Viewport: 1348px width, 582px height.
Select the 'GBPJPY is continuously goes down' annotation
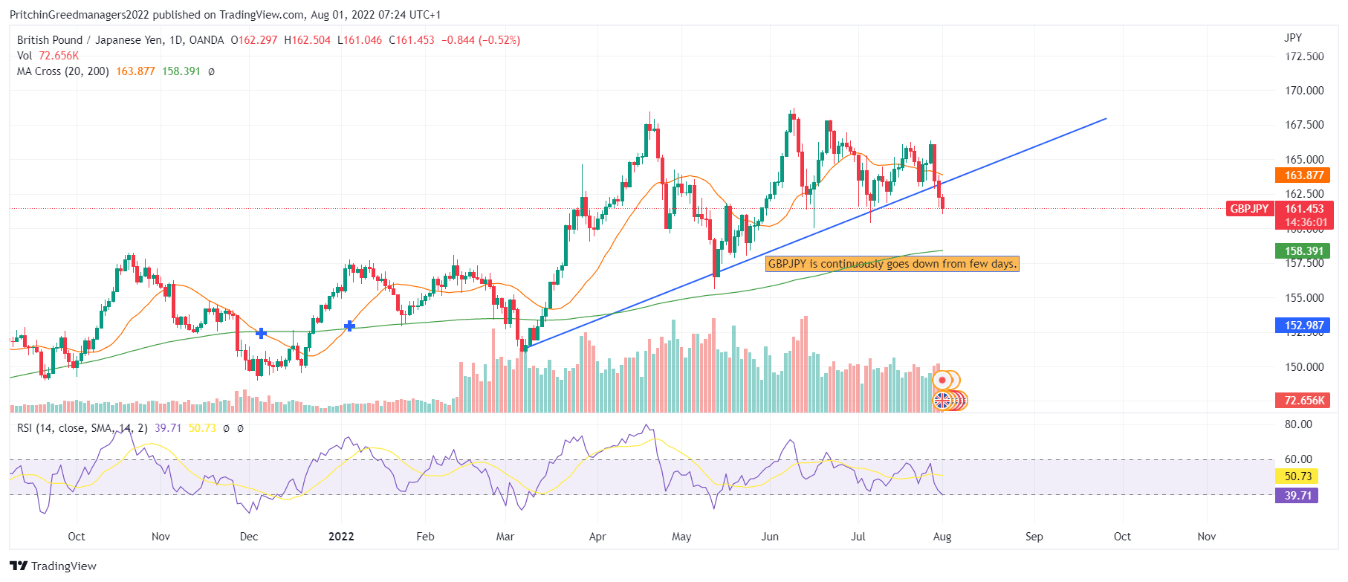[892, 264]
